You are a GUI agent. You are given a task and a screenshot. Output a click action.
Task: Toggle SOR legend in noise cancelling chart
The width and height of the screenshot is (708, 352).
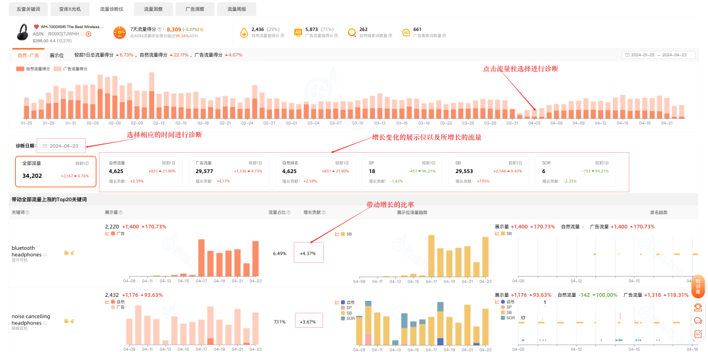[x=347, y=319]
